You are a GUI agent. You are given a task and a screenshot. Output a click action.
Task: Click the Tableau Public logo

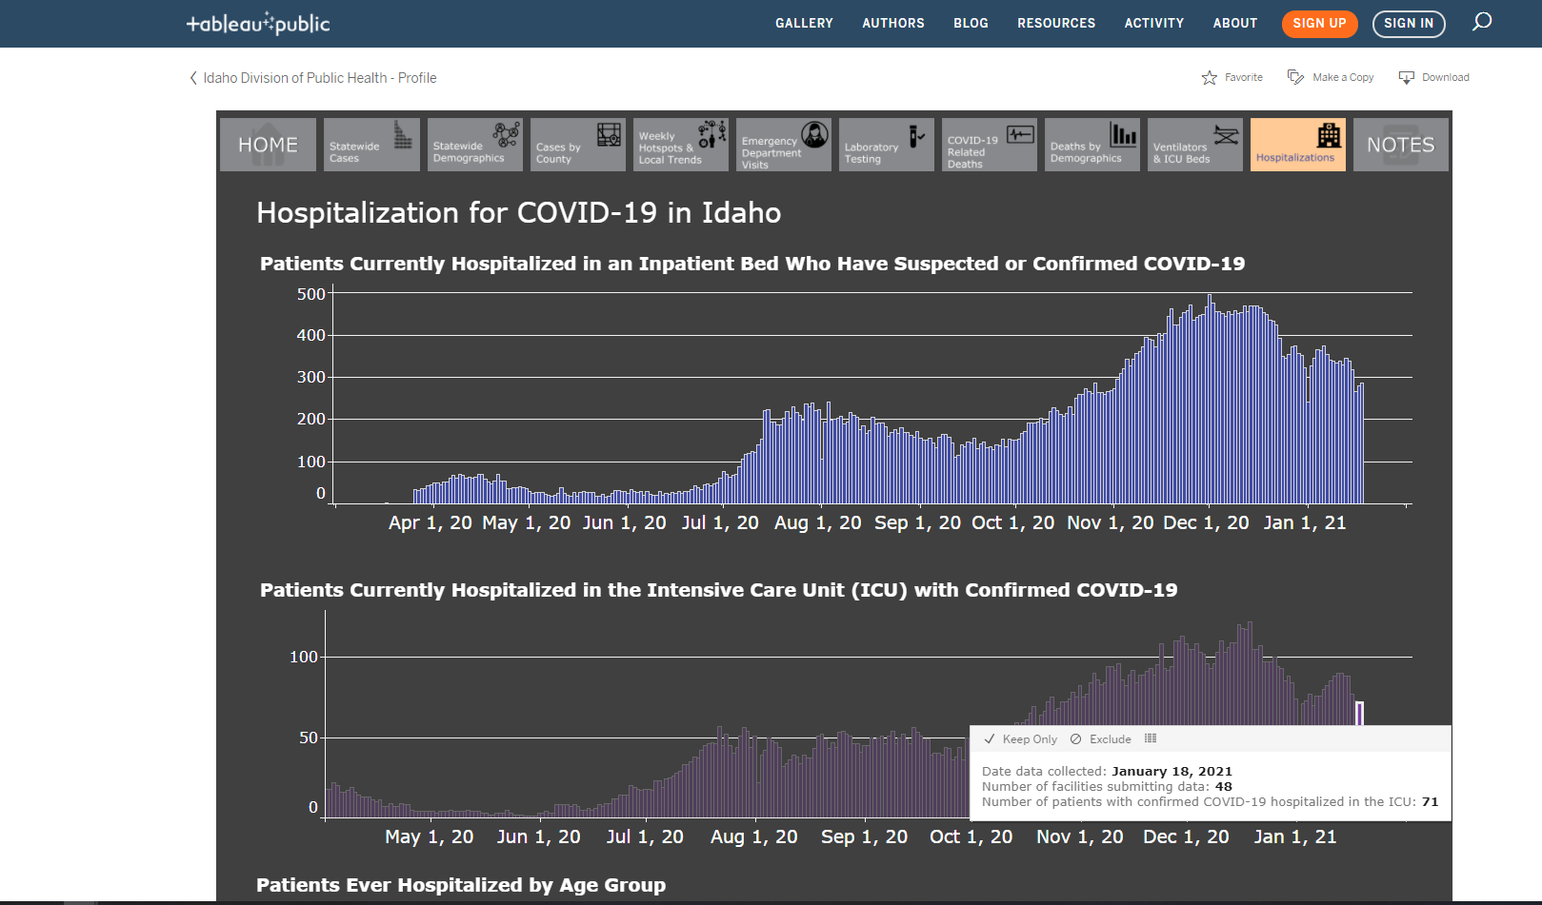(x=258, y=23)
